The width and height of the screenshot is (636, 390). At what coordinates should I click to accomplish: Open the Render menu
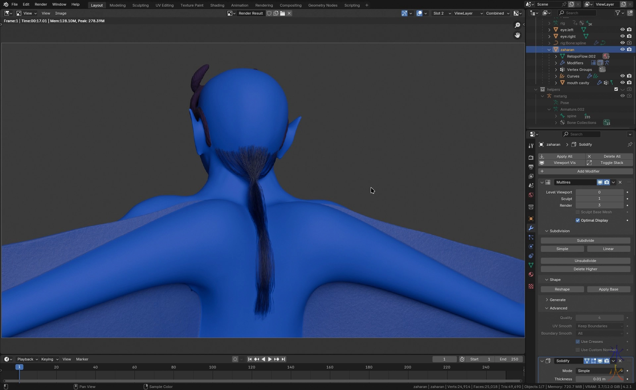(x=41, y=4)
